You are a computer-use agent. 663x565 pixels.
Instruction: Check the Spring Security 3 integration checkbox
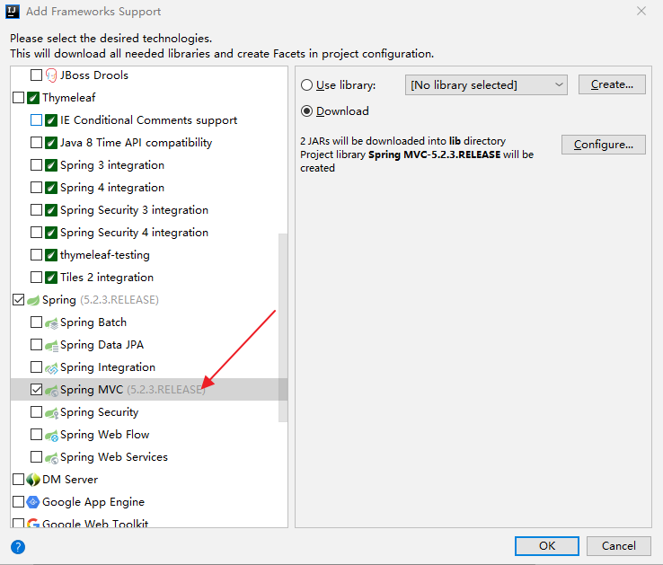click(36, 210)
